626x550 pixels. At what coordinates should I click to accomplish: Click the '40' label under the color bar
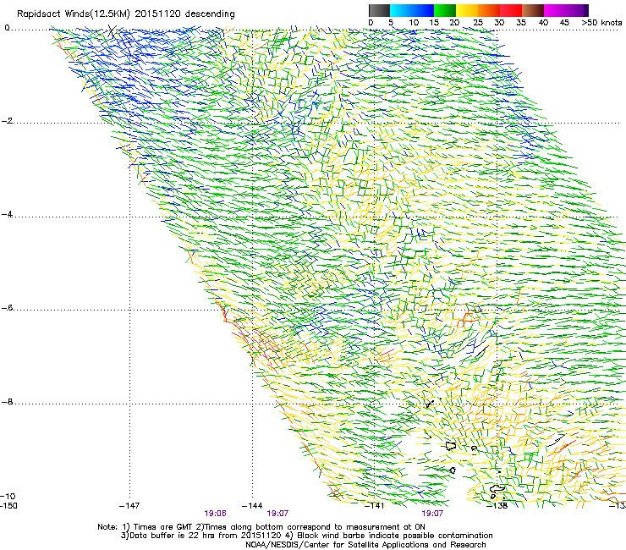coord(543,23)
